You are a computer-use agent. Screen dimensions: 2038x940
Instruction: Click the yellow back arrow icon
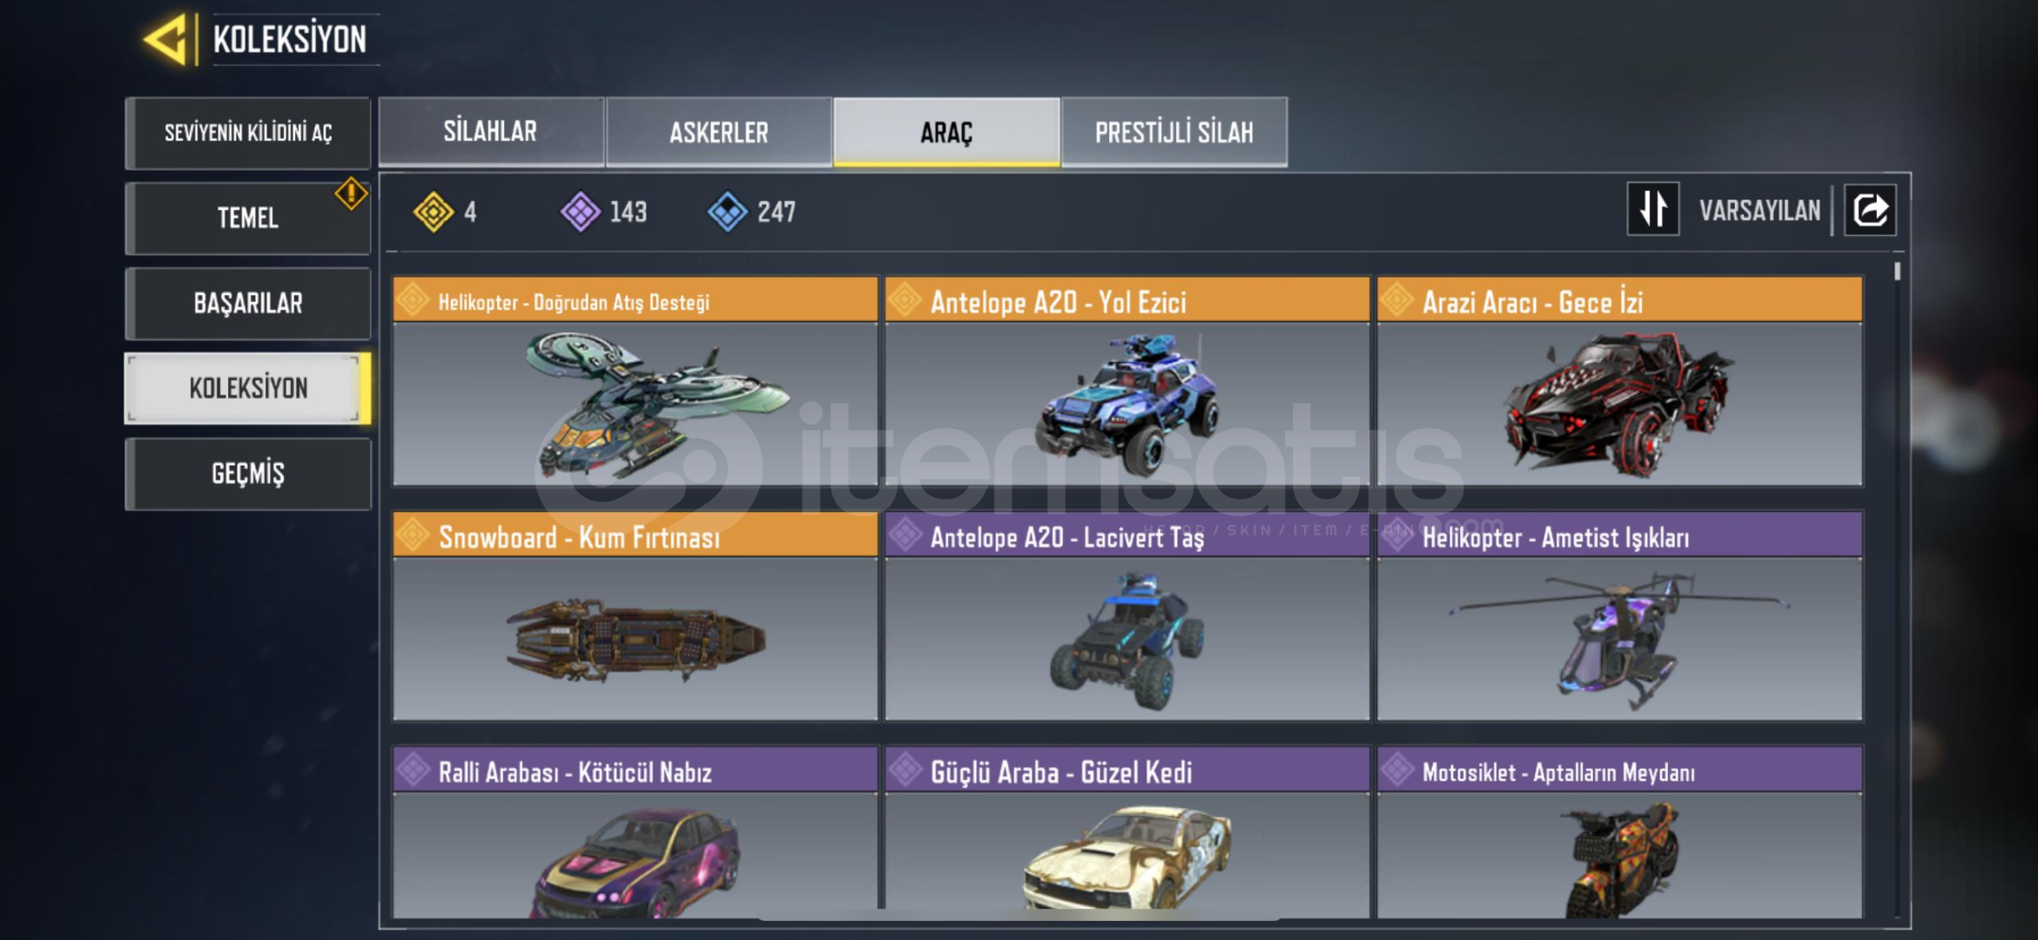click(x=165, y=39)
